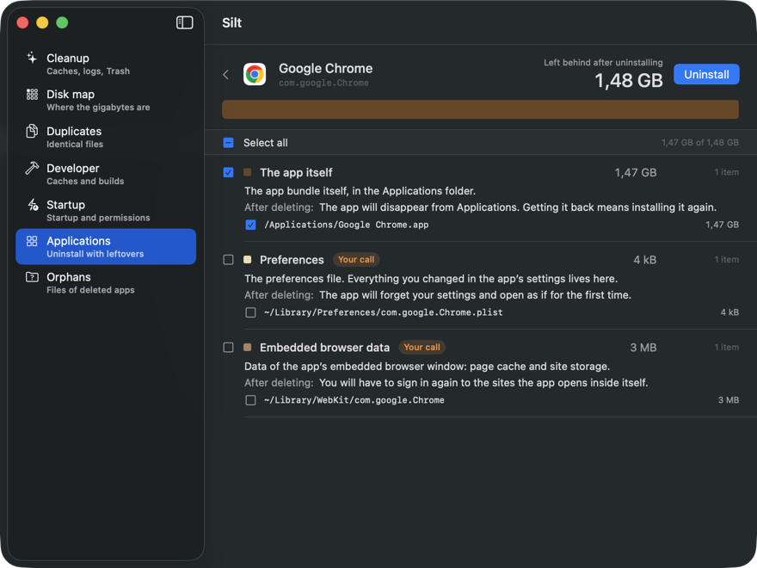Click the Select all label
Screen dimensions: 757x568
tap(266, 143)
